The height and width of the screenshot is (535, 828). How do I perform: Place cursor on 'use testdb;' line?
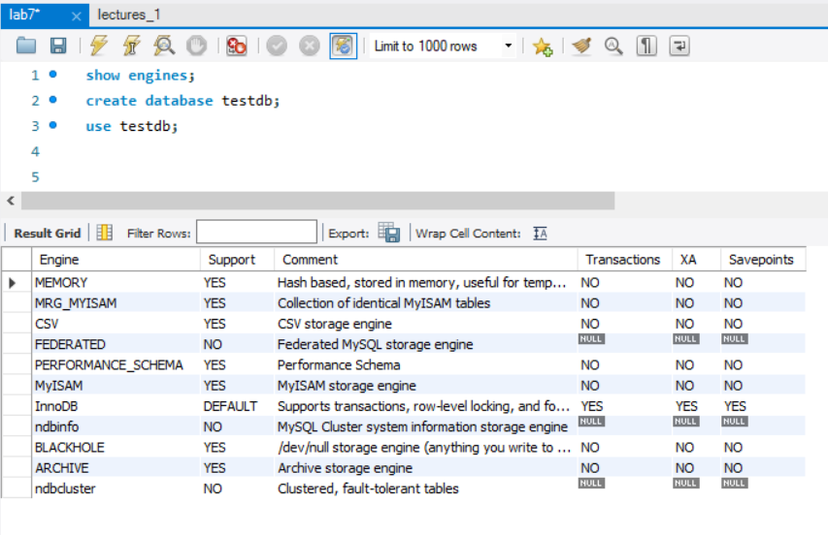pyautogui.click(x=132, y=127)
